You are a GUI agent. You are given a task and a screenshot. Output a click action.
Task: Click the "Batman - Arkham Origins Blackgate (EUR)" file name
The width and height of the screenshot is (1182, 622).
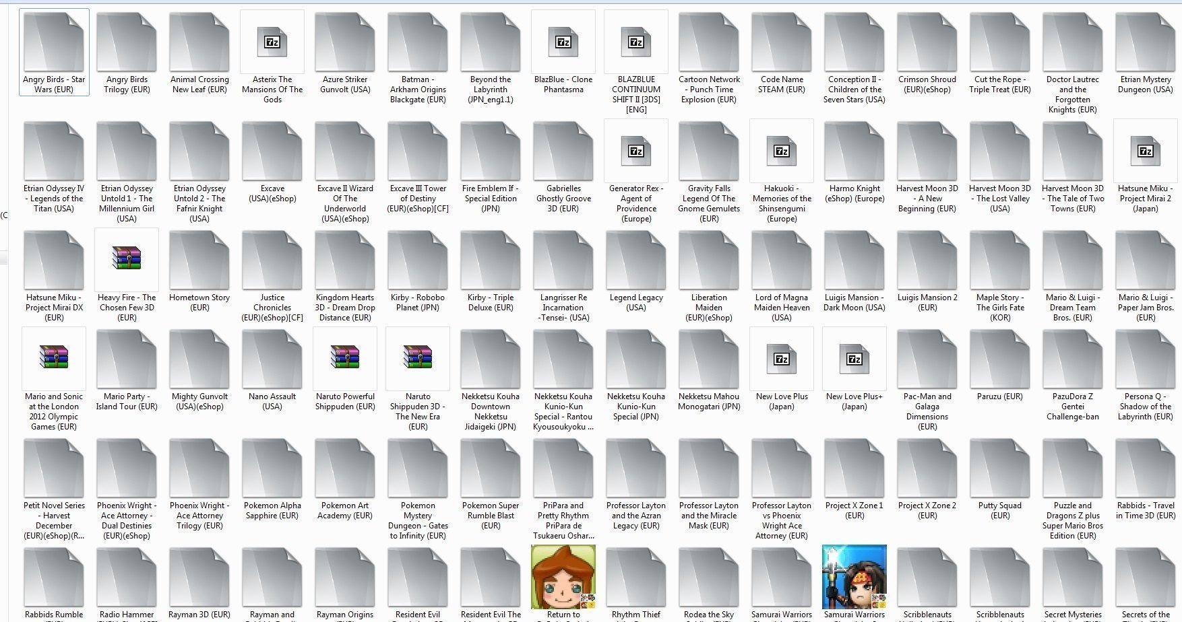pyautogui.click(x=418, y=90)
